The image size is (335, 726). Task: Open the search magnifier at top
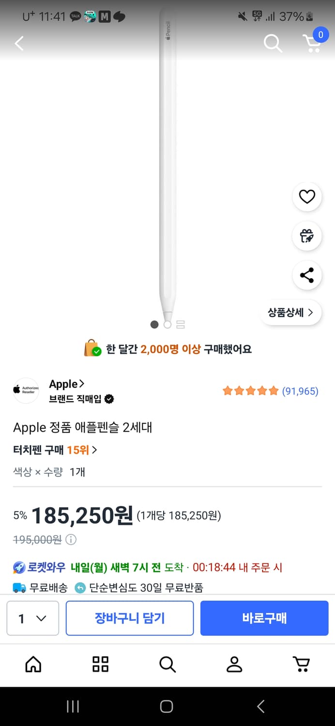tap(273, 43)
